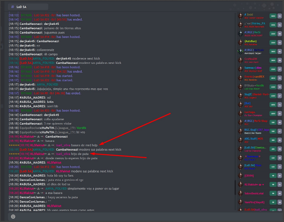This screenshot has width=284, height=222.
Task: Select the LoD SA channel tab
Action: click(28, 7)
